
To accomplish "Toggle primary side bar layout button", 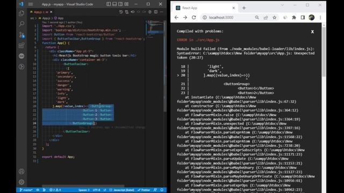I will pyautogui.click(x=109, y=4).
